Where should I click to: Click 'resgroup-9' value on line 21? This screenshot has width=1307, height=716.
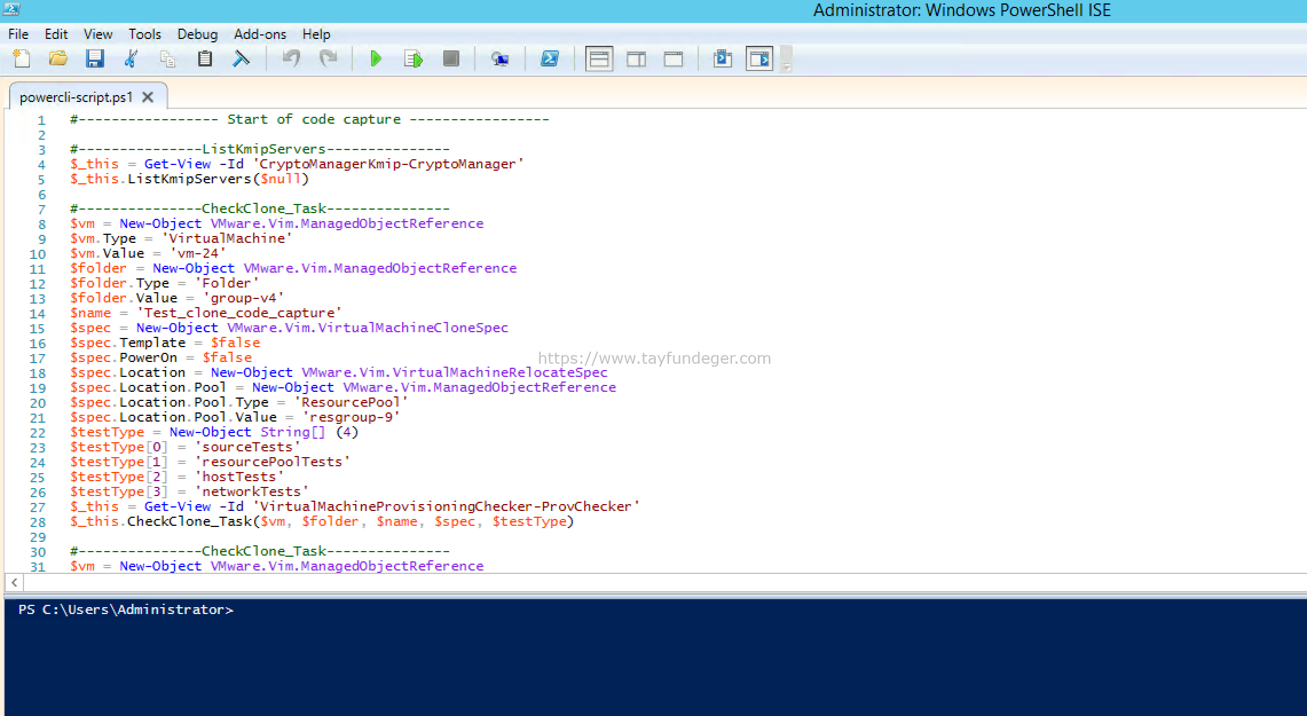[351, 418]
